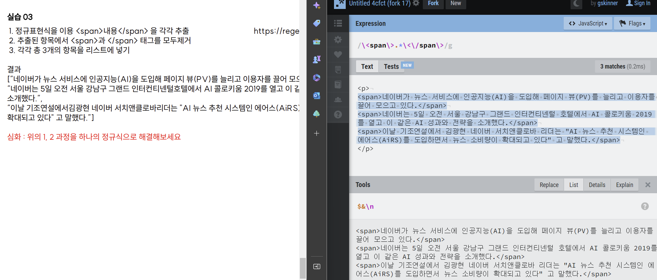Open the Shopping tag icon in Edge sidebar
Viewport: 657px width, 280px height.
317,23
